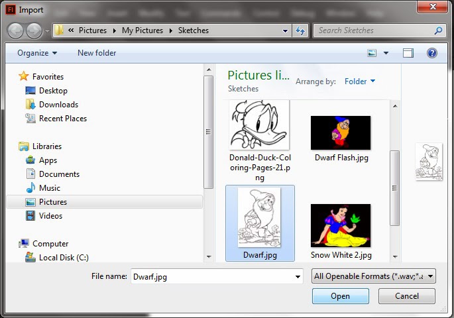This screenshot has height=318, width=454.
Task: Click the search magnifier icon
Action: coord(438,30)
